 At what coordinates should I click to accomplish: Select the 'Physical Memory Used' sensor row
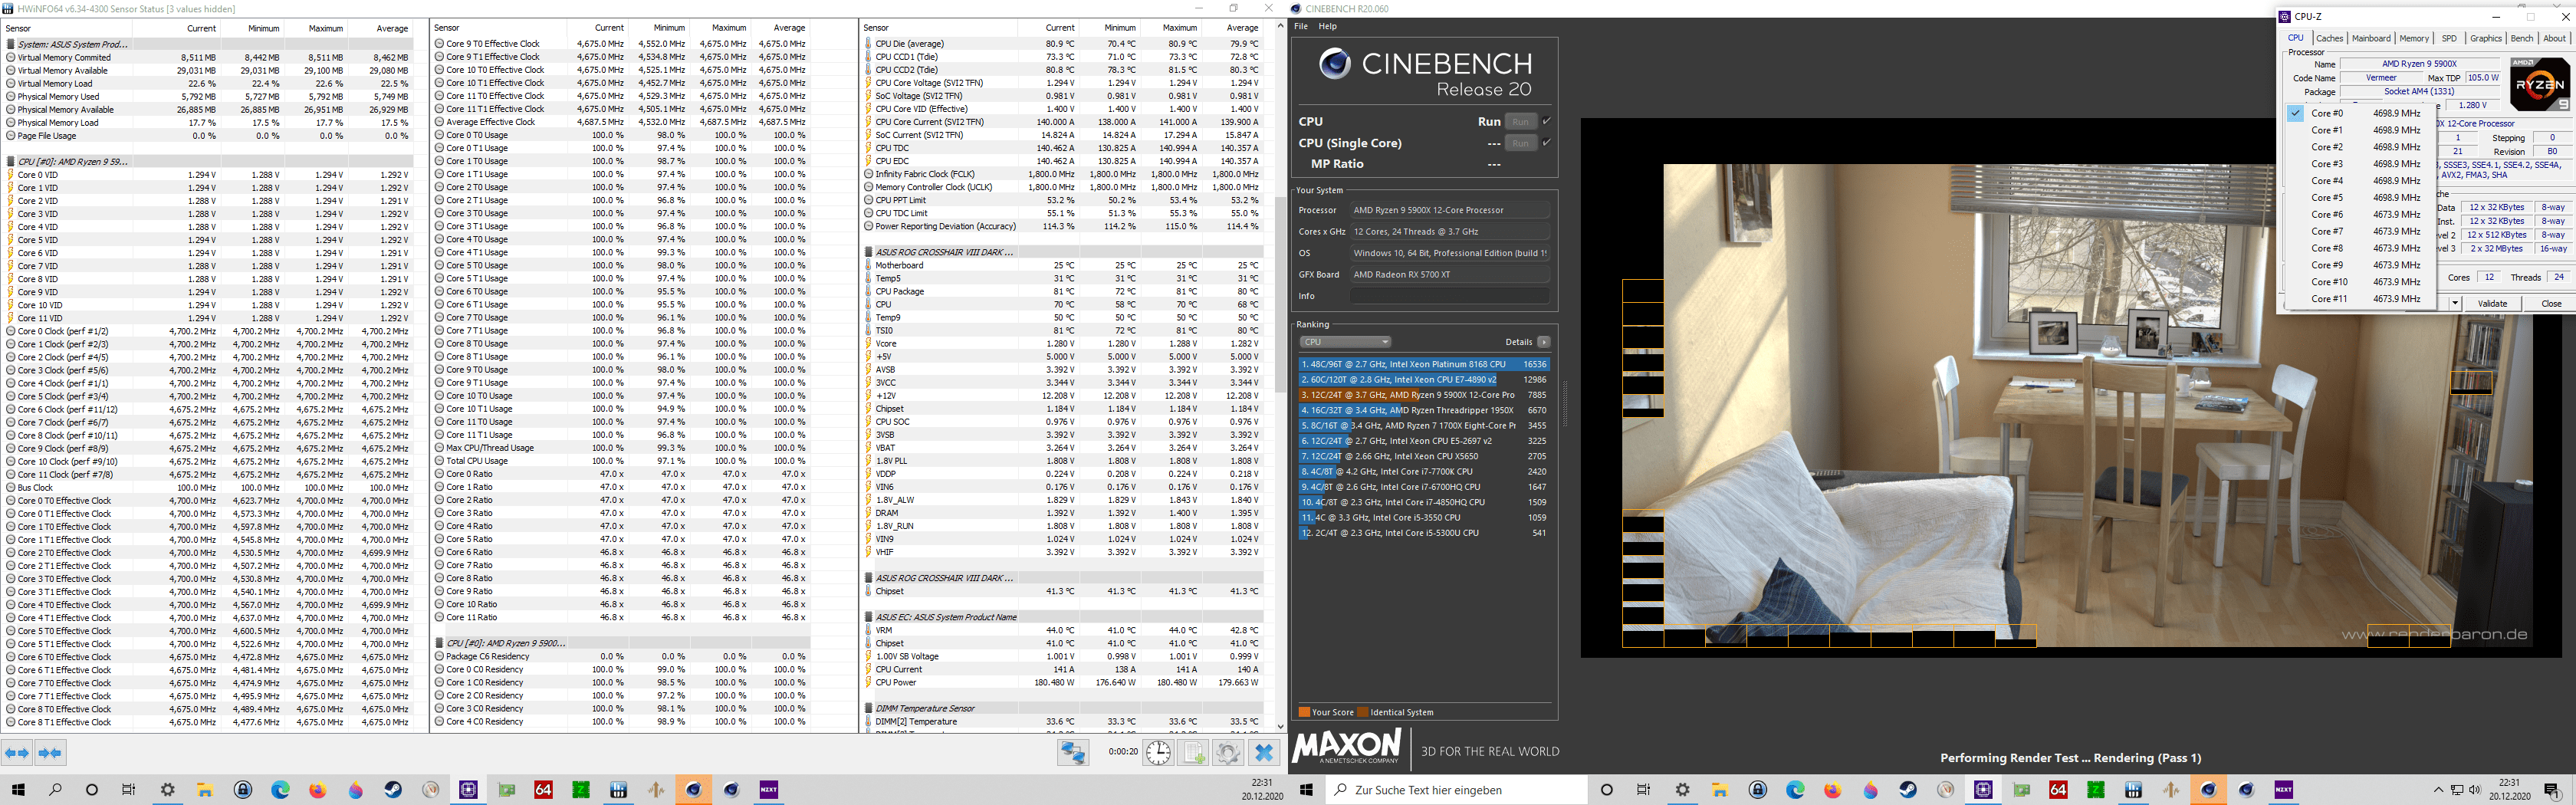[208, 97]
